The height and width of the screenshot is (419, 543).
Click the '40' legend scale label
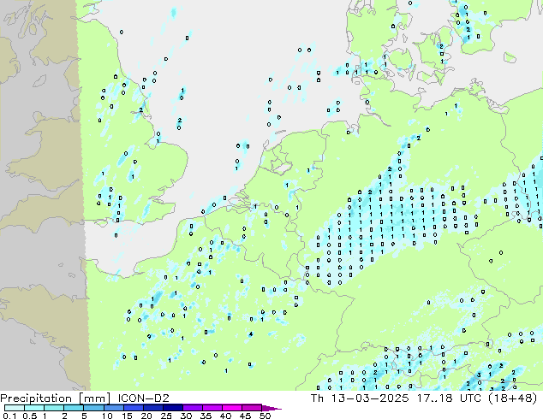pos(225,416)
